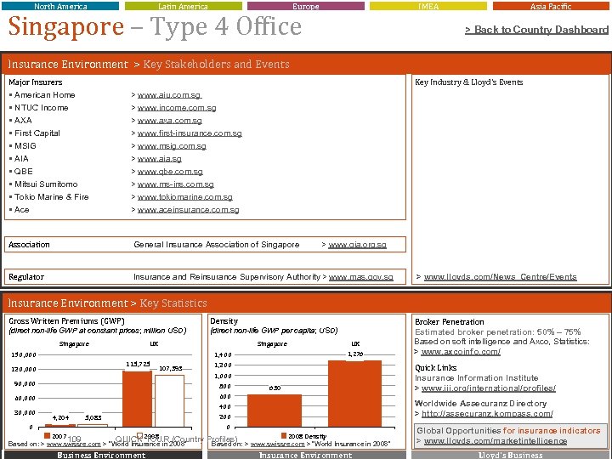Click the 2007 legend orange swatch
Viewport: 612px width, 459px height.
tap(48, 435)
